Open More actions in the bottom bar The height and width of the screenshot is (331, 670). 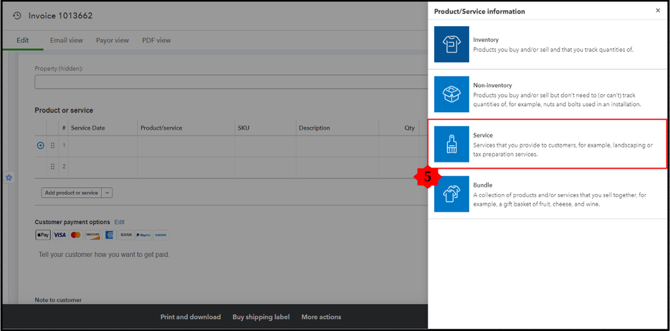coord(322,317)
